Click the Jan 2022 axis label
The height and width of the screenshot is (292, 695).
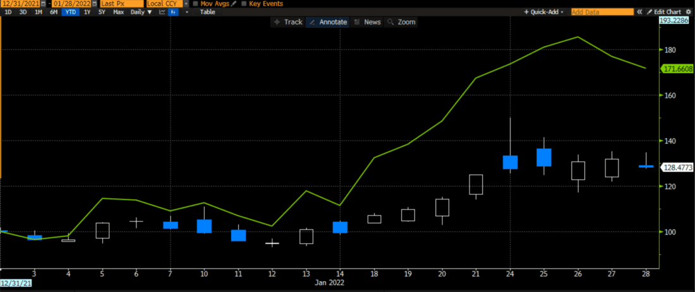point(330,283)
